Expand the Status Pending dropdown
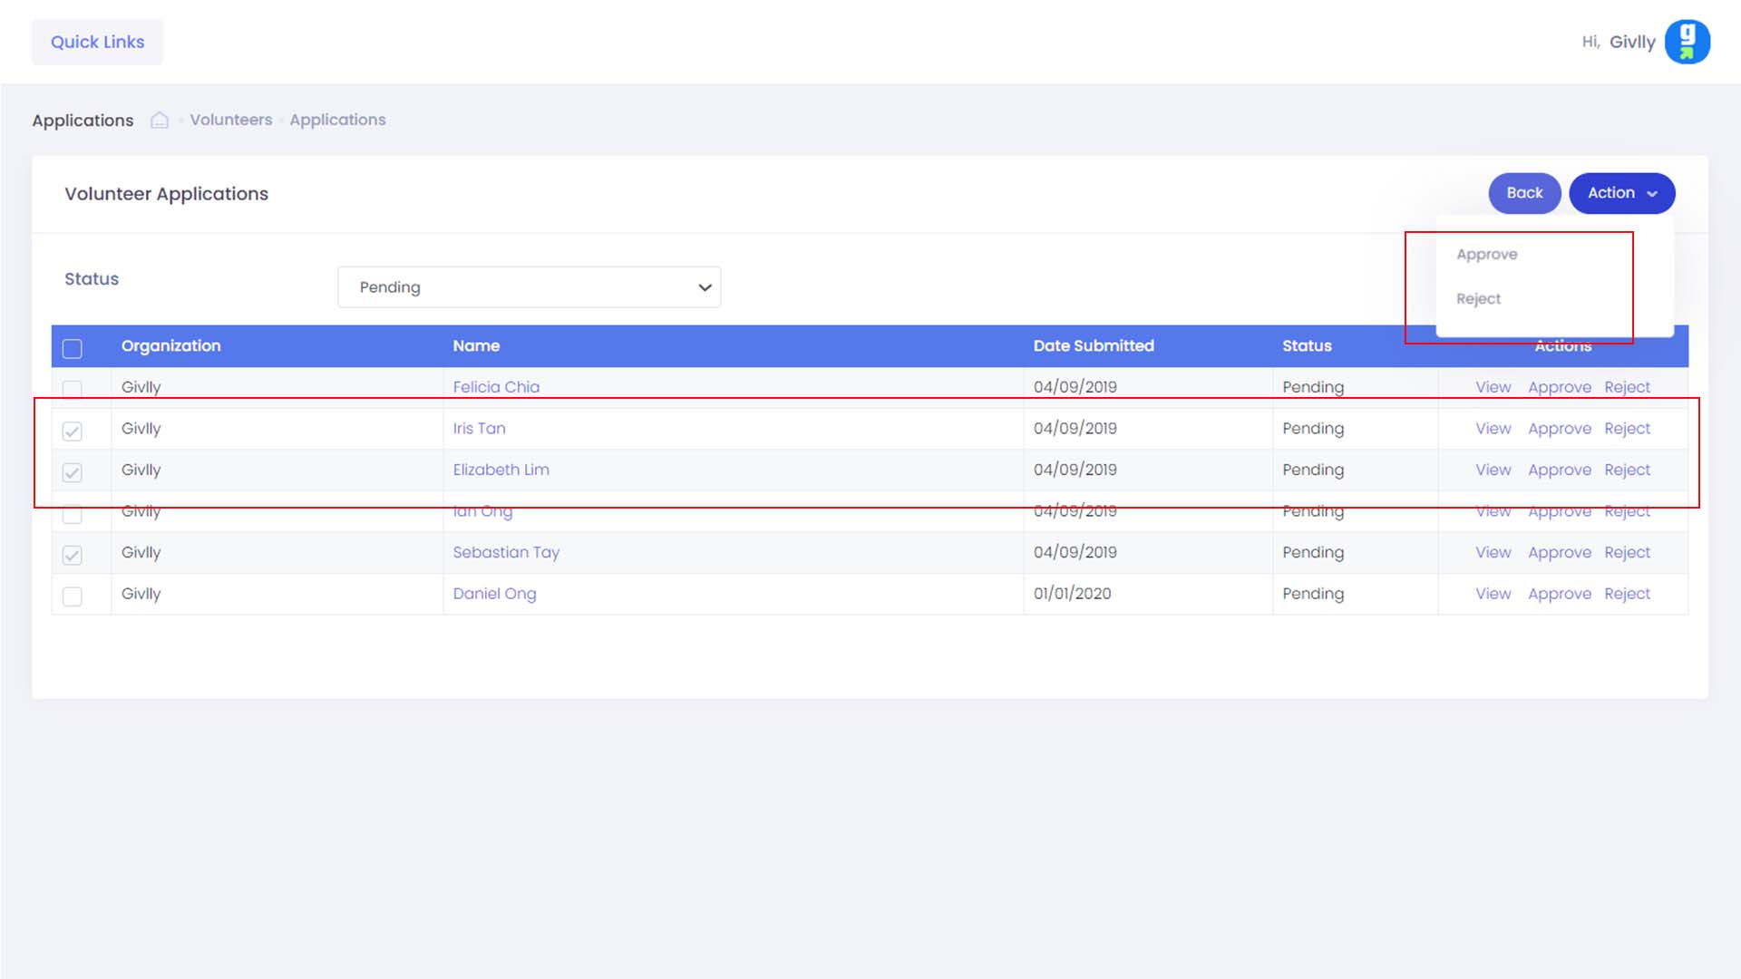Viewport: 1741px width, 979px height. [x=529, y=287]
